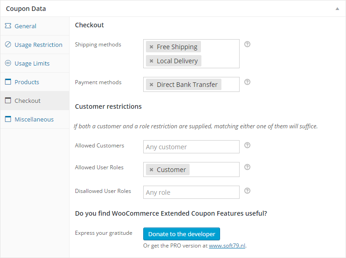Click help icon beside Shipping methods

coord(247,44)
